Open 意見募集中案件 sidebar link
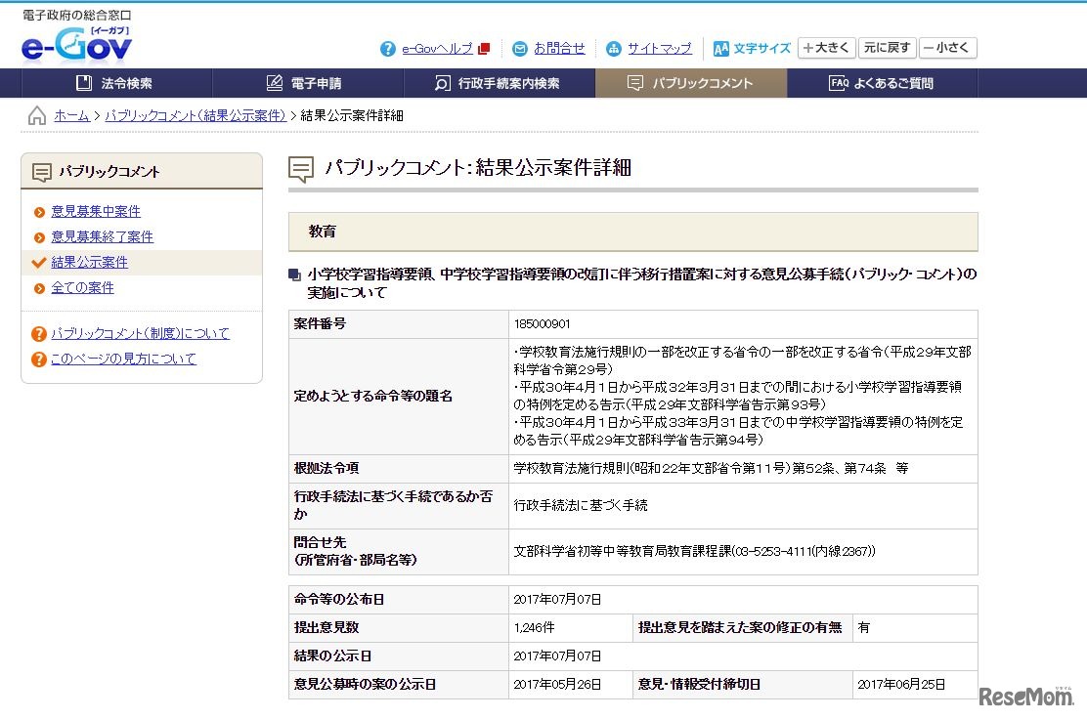 click(96, 212)
